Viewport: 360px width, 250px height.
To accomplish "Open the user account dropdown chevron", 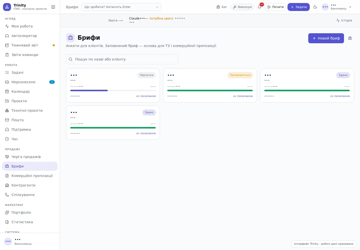I will pyautogui.click(x=350, y=7).
